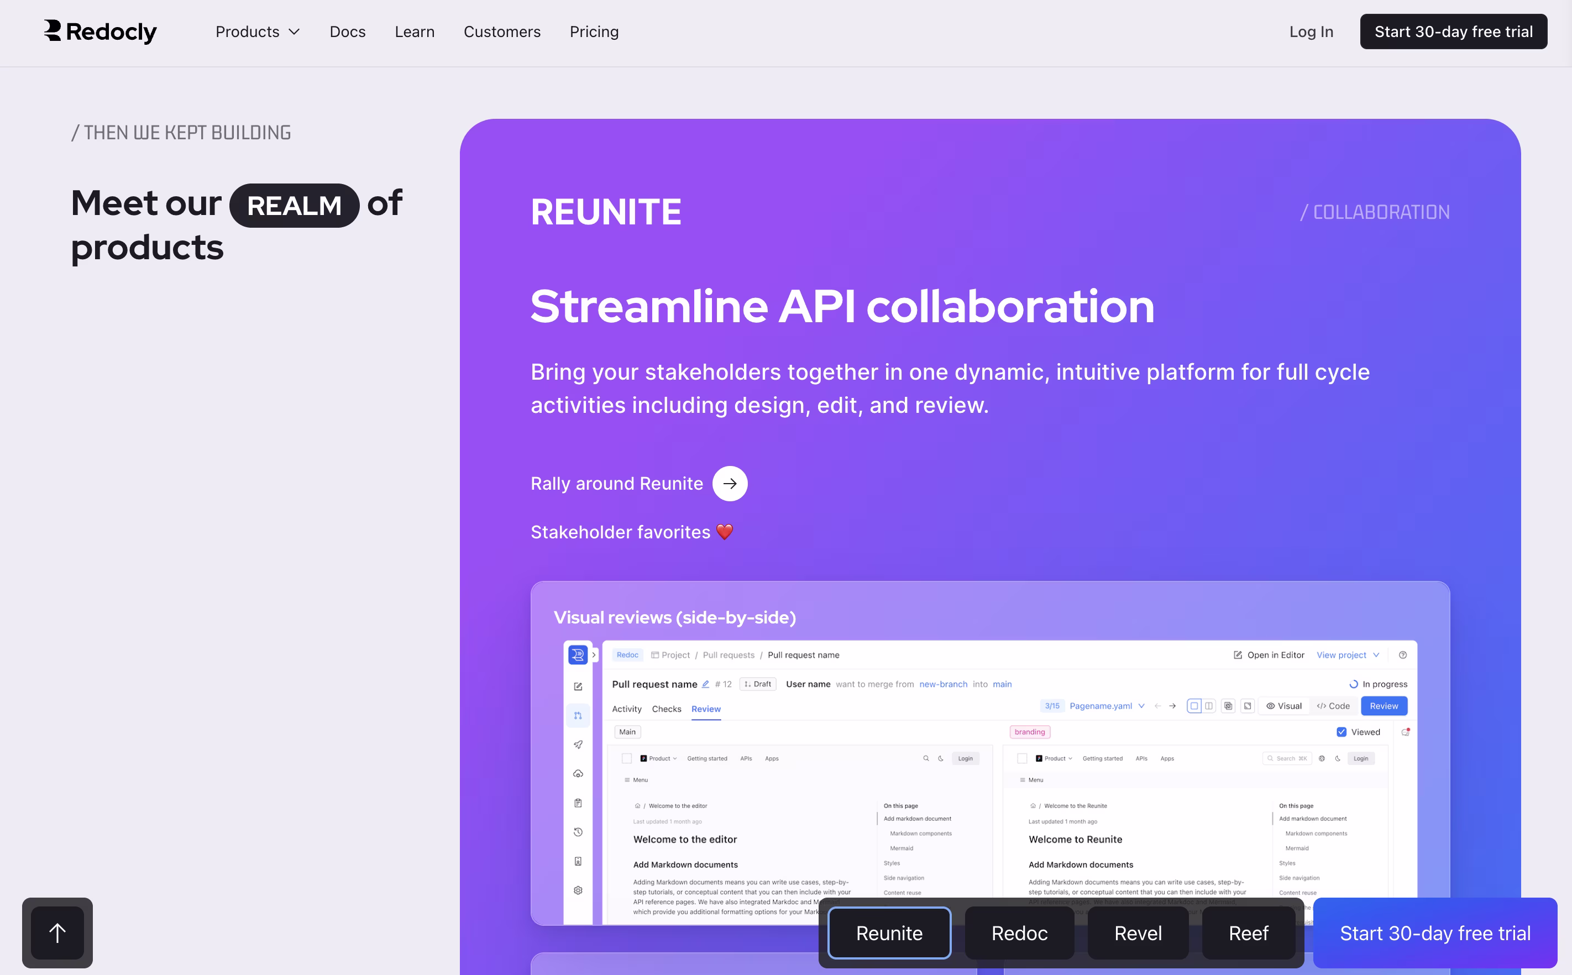Select the Redoc product tab

1019,933
